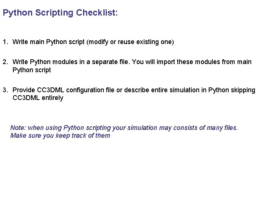Click "Make sure you keep track of them"

[x=60, y=136]
